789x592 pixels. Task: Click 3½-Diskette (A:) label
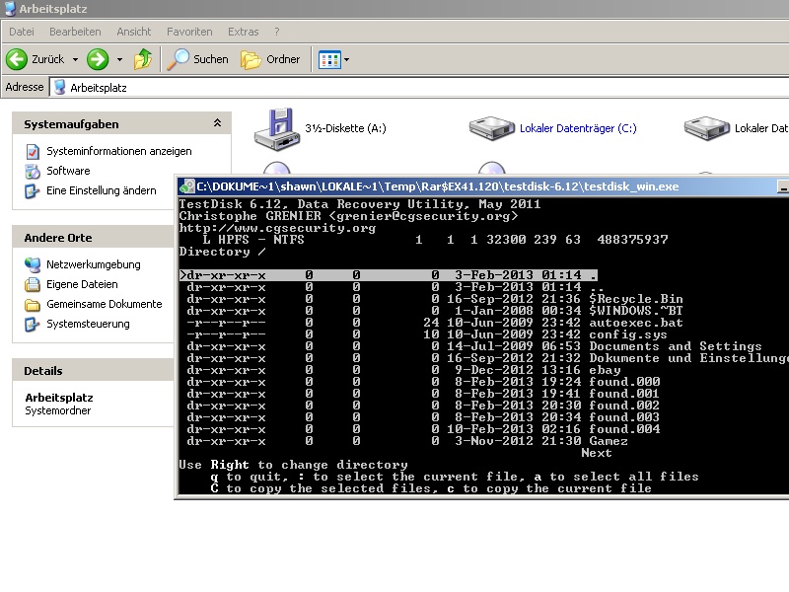[x=346, y=128]
